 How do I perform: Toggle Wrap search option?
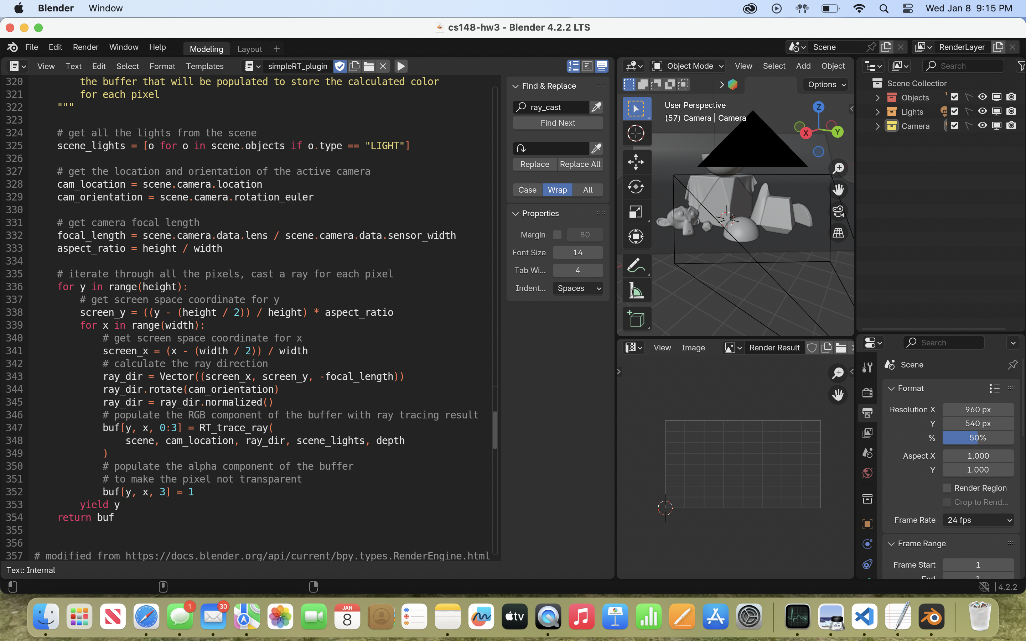557,190
